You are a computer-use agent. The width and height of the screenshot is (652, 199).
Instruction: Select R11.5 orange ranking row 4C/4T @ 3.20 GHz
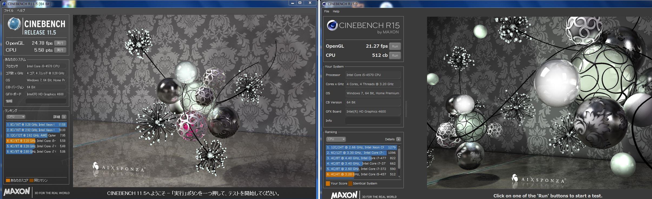pyautogui.click(x=36, y=141)
